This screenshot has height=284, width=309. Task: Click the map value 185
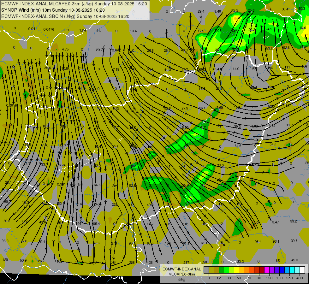[277, 261]
